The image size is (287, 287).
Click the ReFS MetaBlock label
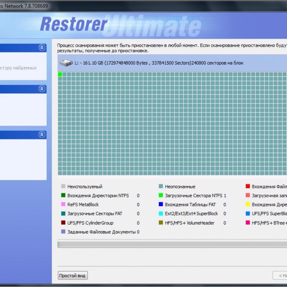[x=83, y=204]
